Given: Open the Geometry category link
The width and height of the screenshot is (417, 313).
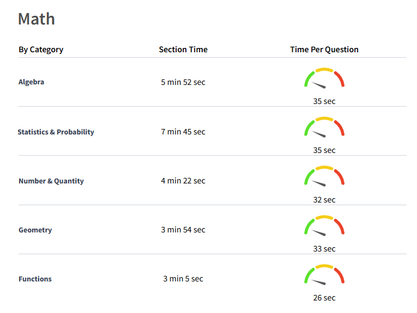Looking at the screenshot, I should [x=35, y=230].
